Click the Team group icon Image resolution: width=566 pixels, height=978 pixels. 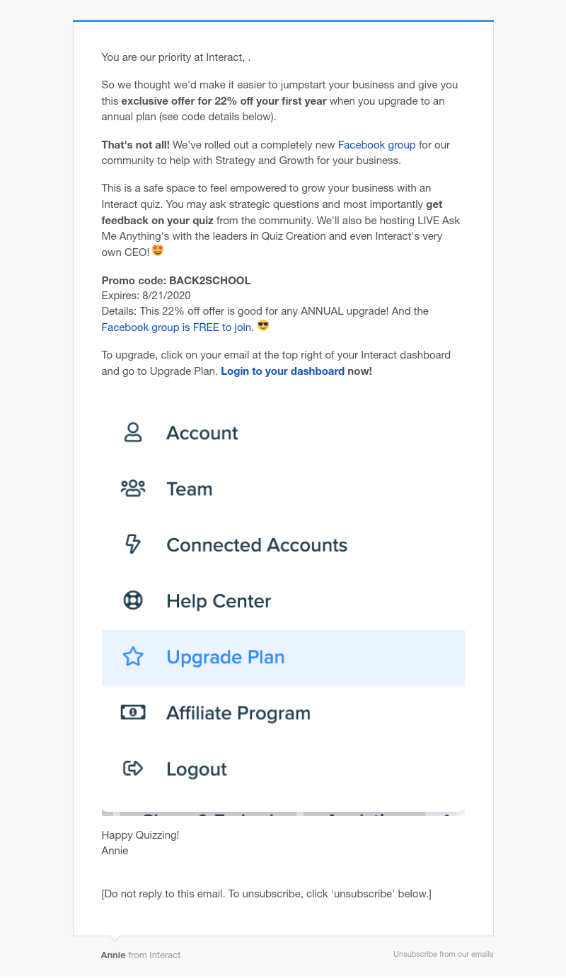[x=133, y=489]
